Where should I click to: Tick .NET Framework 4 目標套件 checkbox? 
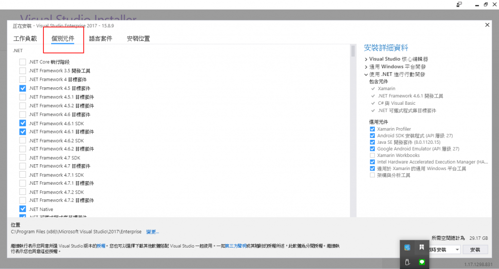coord(22,79)
